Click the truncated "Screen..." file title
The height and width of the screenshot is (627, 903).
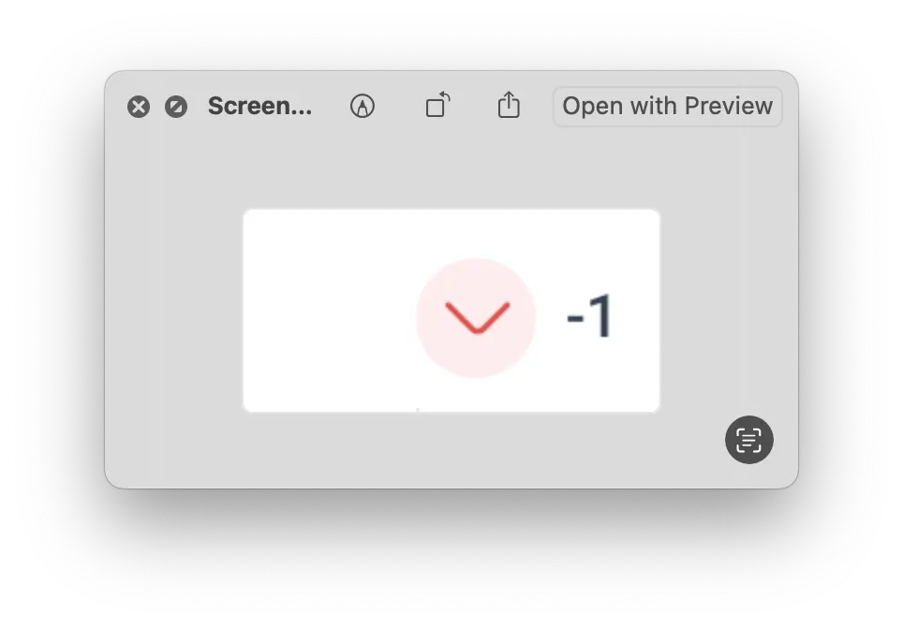(x=259, y=106)
